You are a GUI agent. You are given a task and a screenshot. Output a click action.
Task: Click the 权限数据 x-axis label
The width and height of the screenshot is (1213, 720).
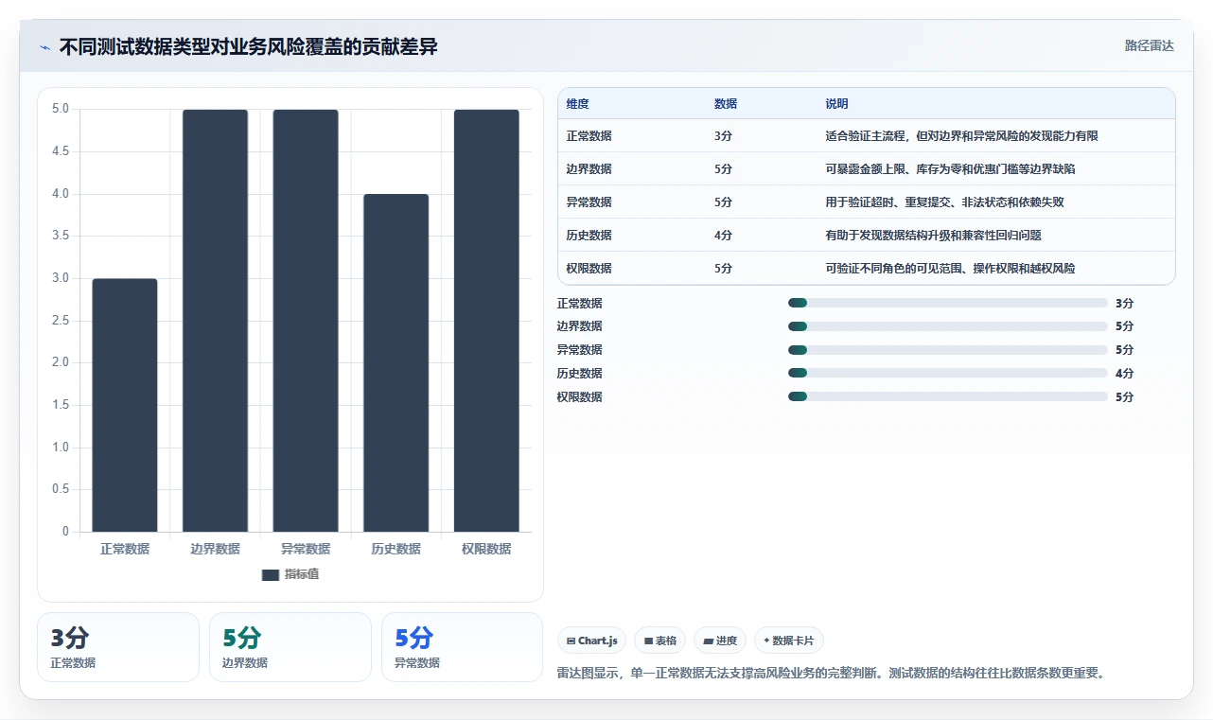[x=486, y=549]
